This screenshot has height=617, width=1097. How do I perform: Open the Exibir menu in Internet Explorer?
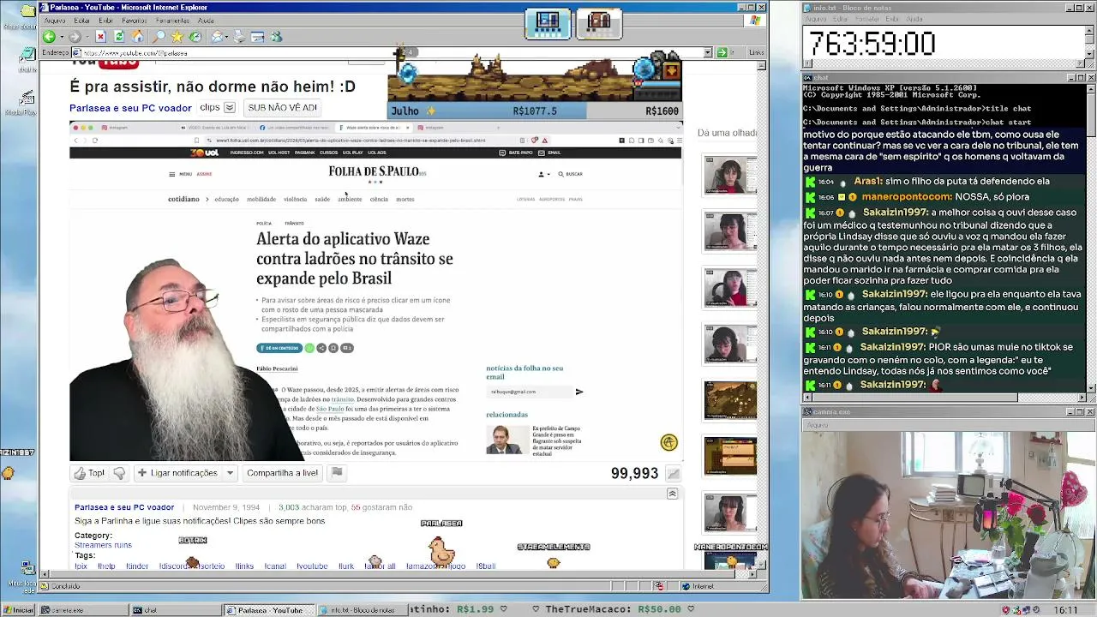pos(105,21)
